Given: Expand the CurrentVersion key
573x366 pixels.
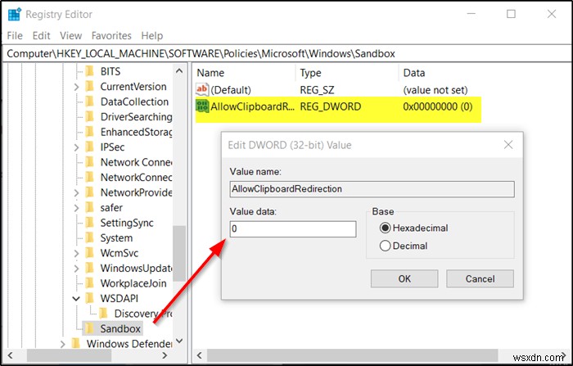Looking at the screenshot, I should pyautogui.click(x=76, y=87).
